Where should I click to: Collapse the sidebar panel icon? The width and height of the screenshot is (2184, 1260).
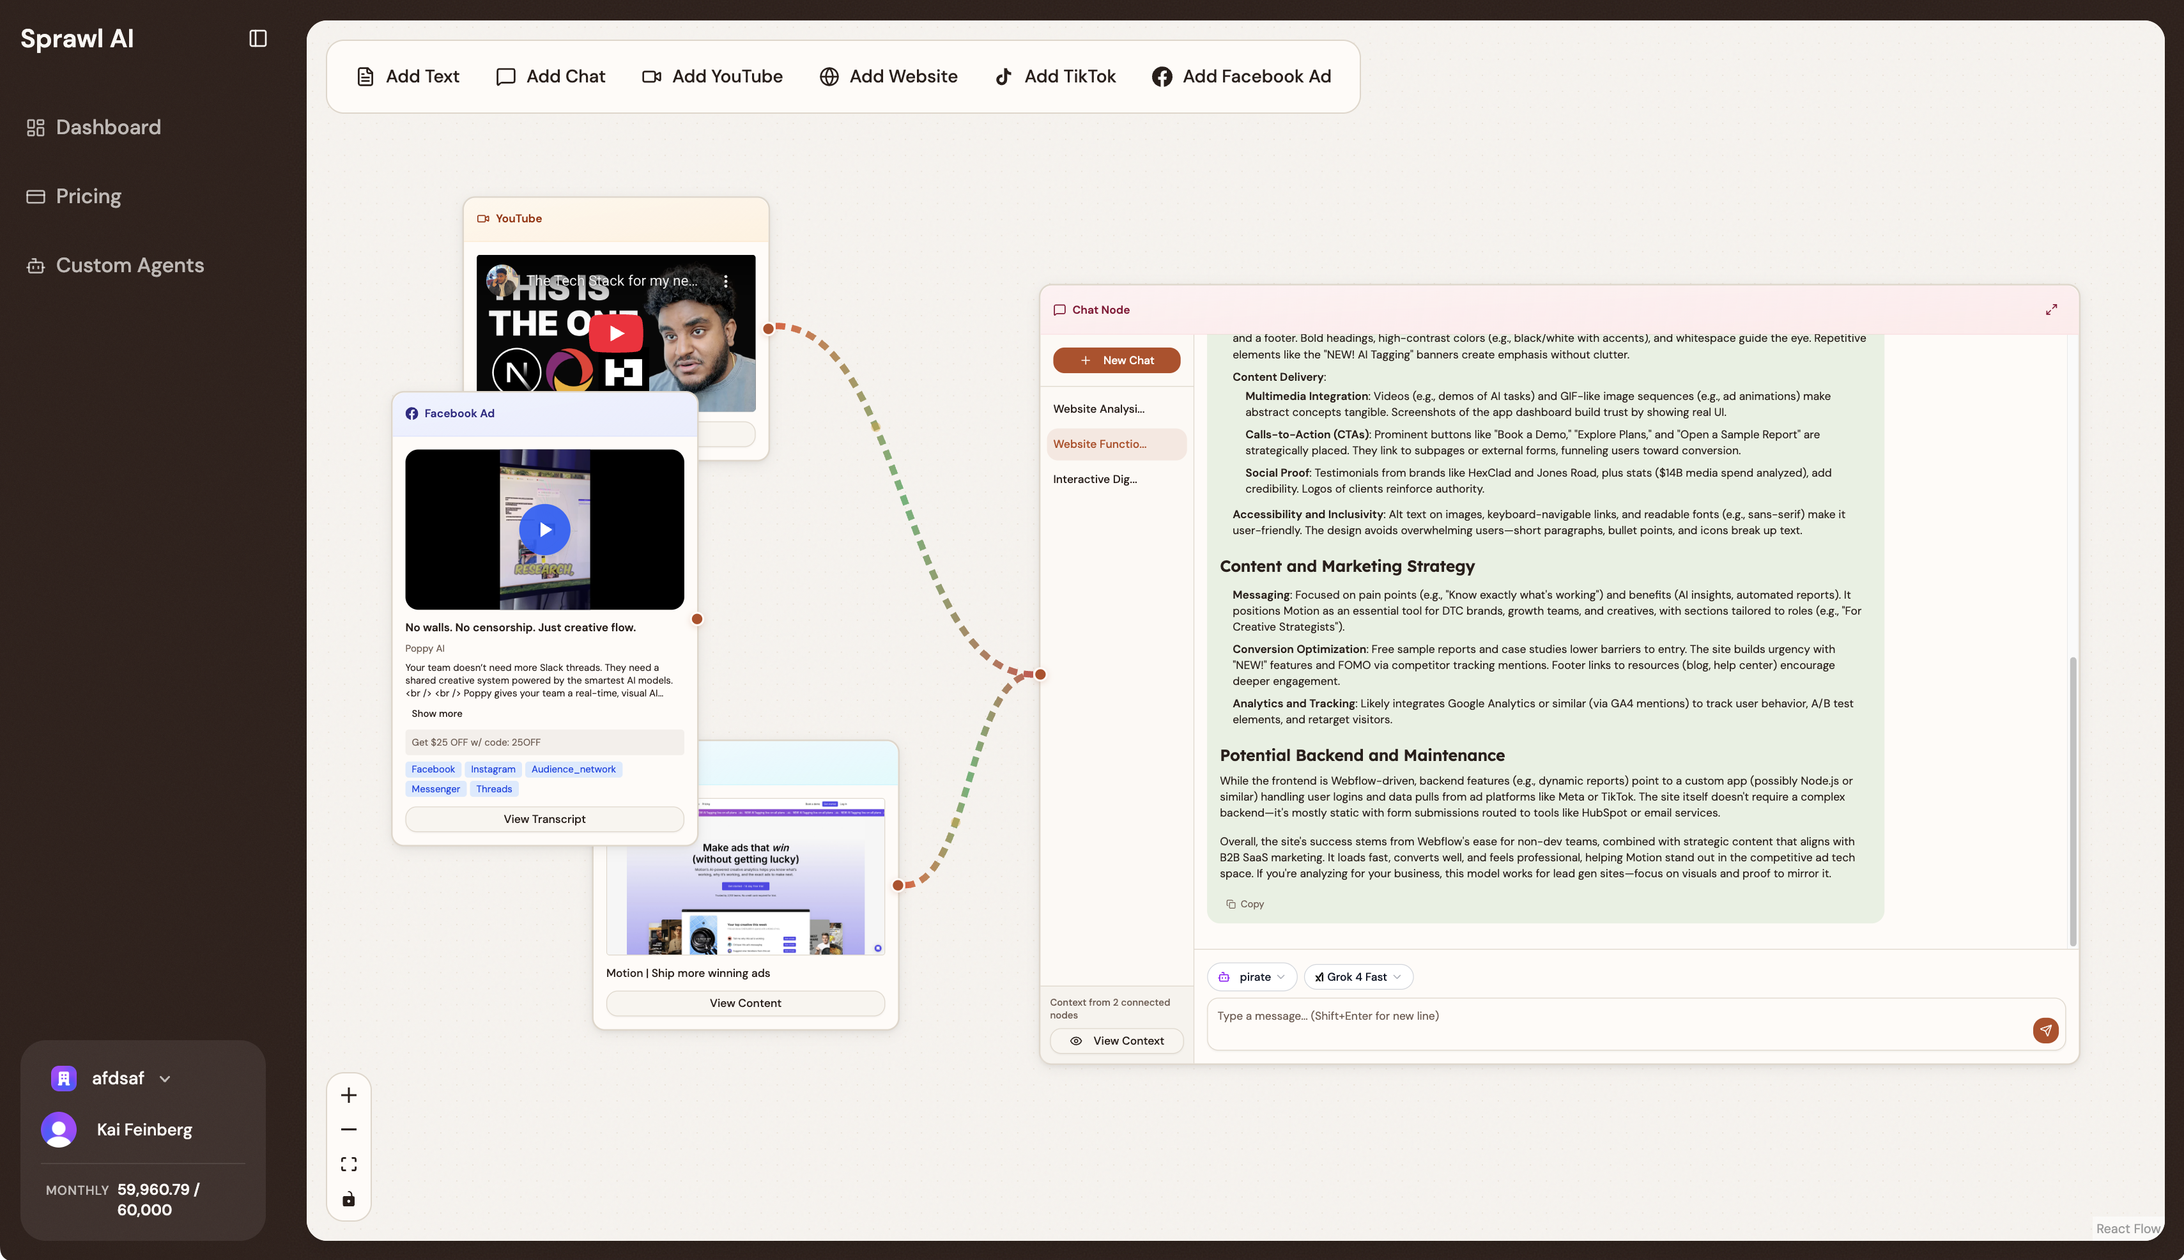tap(258, 38)
